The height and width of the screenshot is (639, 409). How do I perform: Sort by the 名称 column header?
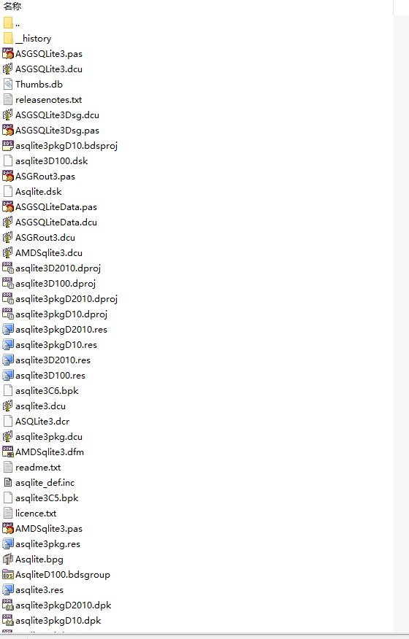[12, 6]
